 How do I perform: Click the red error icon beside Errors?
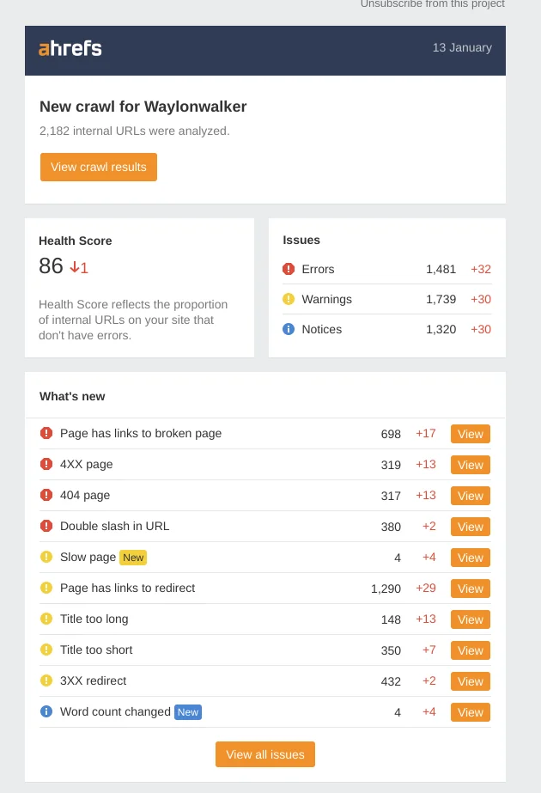click(x=289, y=269)
